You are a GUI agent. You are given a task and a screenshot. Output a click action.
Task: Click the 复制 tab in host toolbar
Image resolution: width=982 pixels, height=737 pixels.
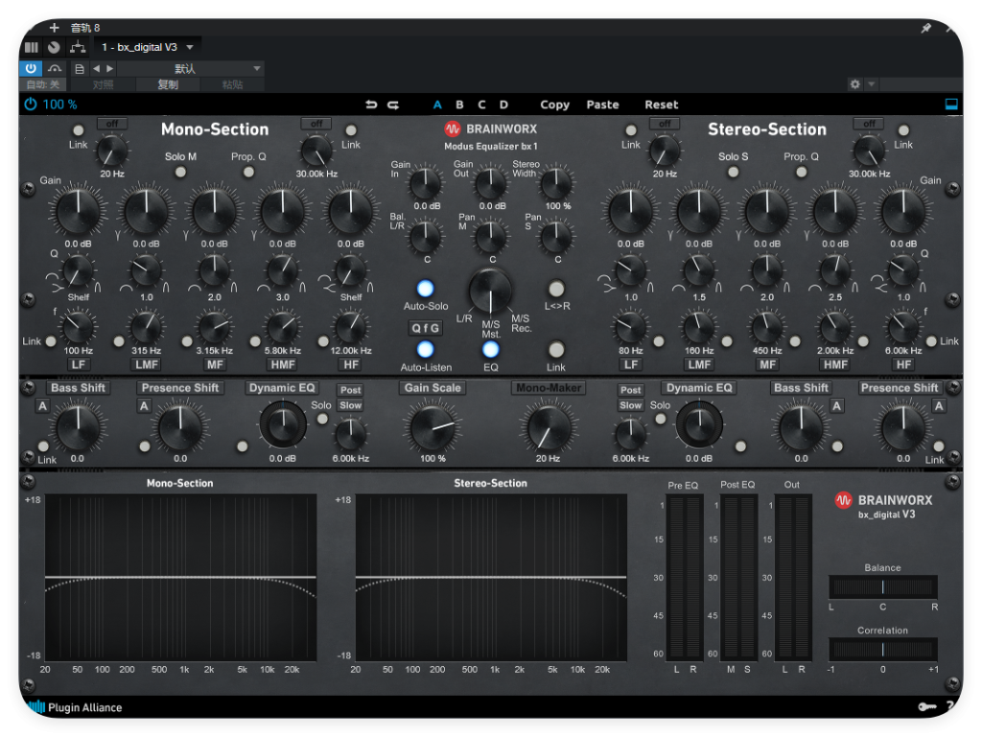168,84
